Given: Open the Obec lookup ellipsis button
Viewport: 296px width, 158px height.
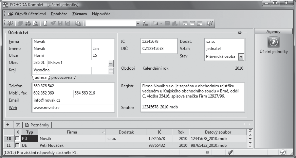Looking at the screenshot, I should [111, 63].
